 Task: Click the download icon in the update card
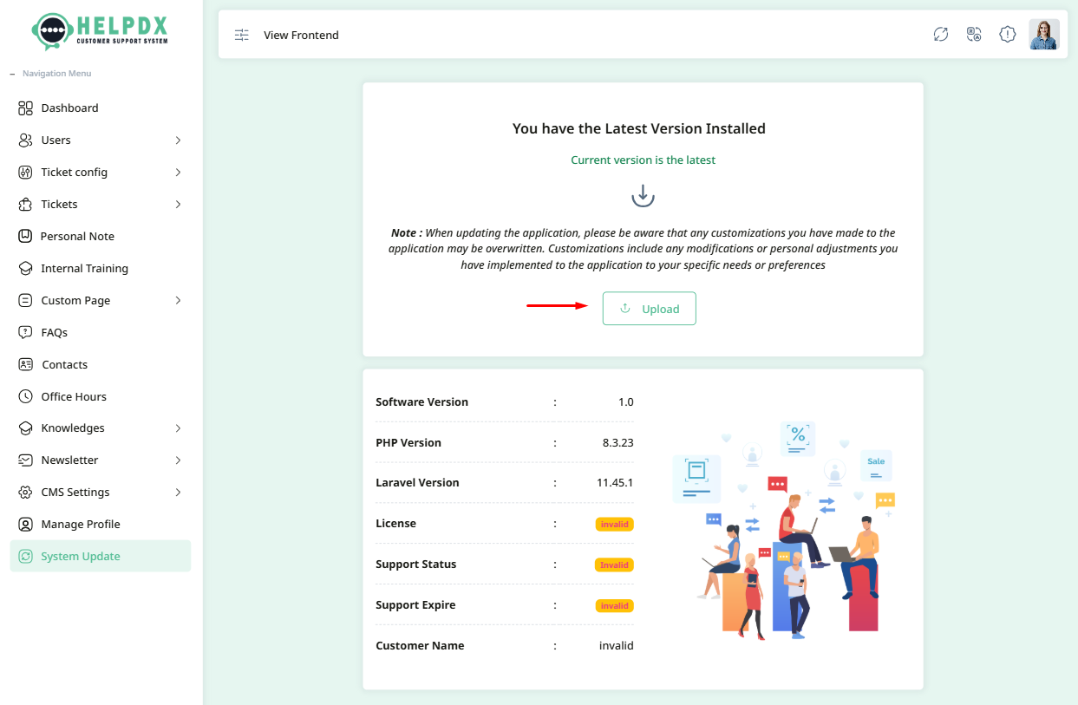coord(643,195)
